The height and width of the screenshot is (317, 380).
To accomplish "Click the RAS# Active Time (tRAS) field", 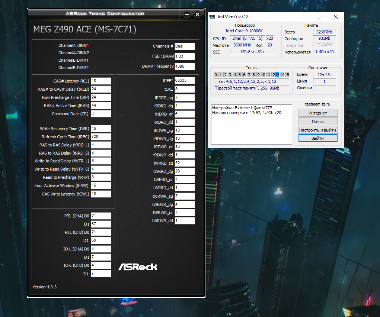I will point(101,106).
